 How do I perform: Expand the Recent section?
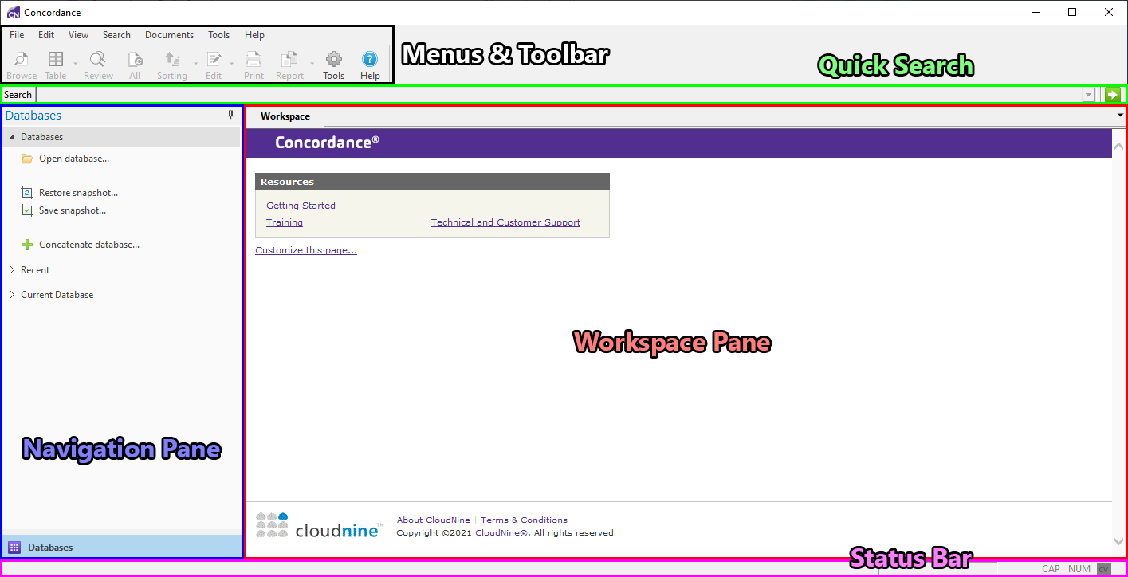(x=12, y=270)
